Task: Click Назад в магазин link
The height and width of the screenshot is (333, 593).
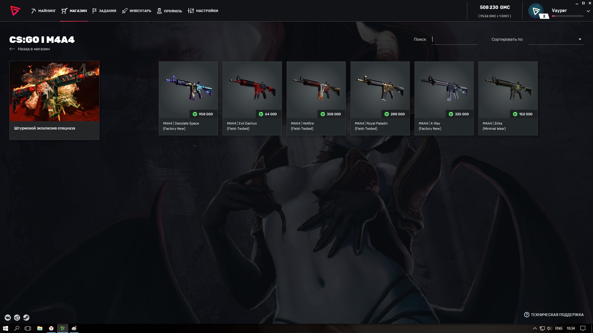Action: [30, 49]
